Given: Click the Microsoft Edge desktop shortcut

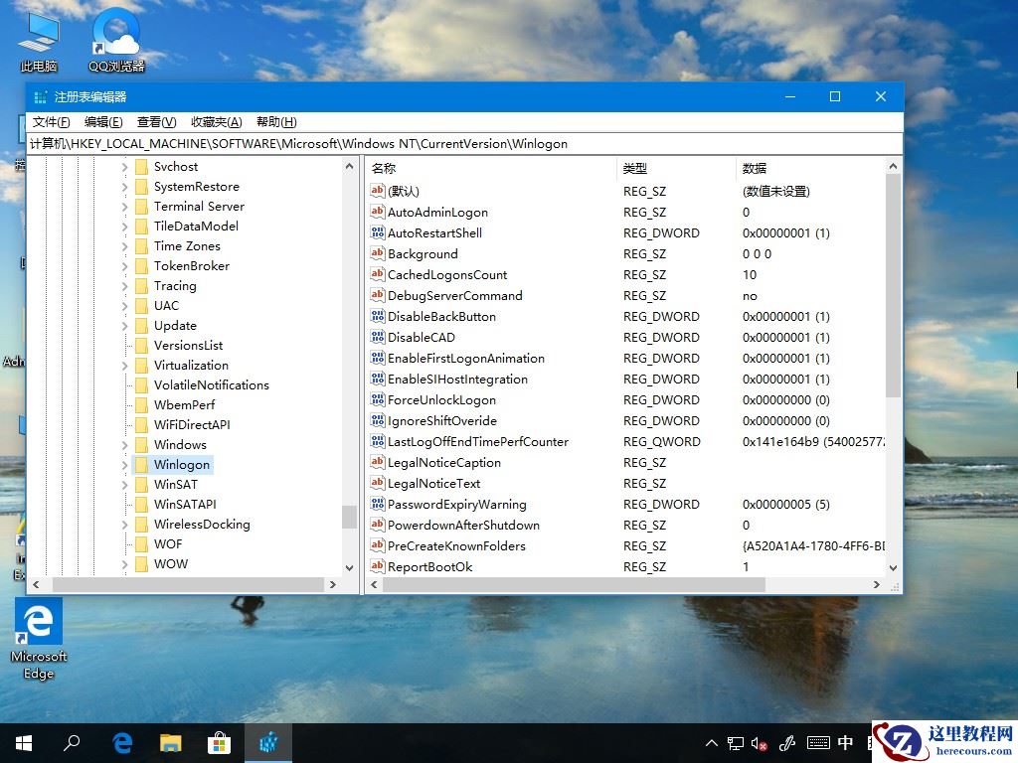Looking at the screenshot, I should point(38,621).
